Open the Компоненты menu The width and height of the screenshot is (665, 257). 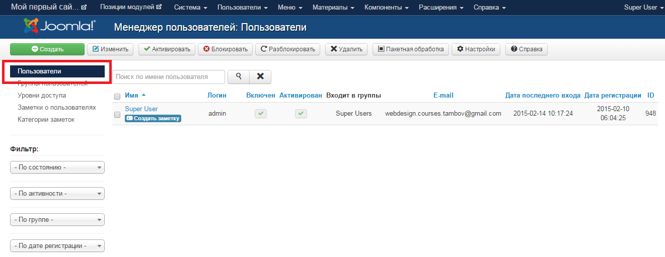point(386,8)
